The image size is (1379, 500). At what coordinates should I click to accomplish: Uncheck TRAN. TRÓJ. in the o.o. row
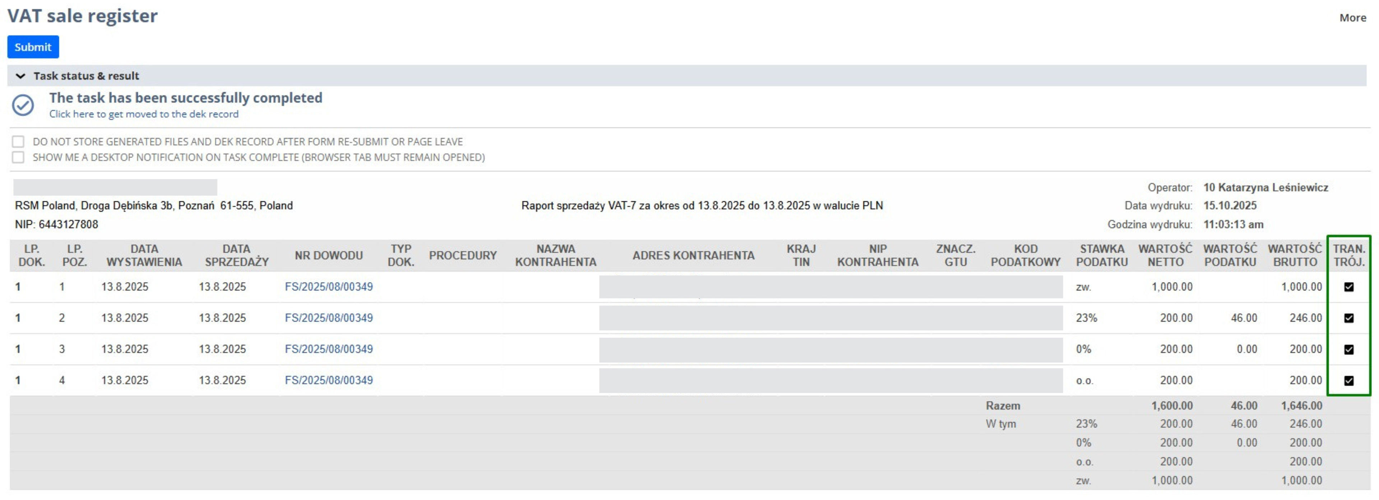pos(1349,380)
